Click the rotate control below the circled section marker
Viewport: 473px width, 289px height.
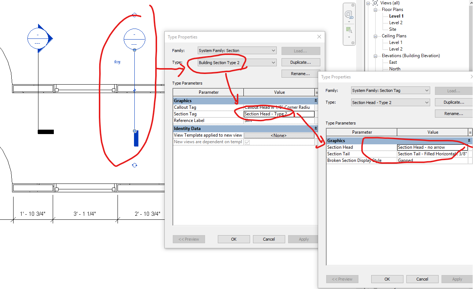point(134,166)
